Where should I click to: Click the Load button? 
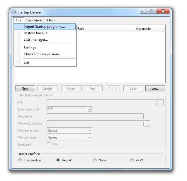(155, 88)
